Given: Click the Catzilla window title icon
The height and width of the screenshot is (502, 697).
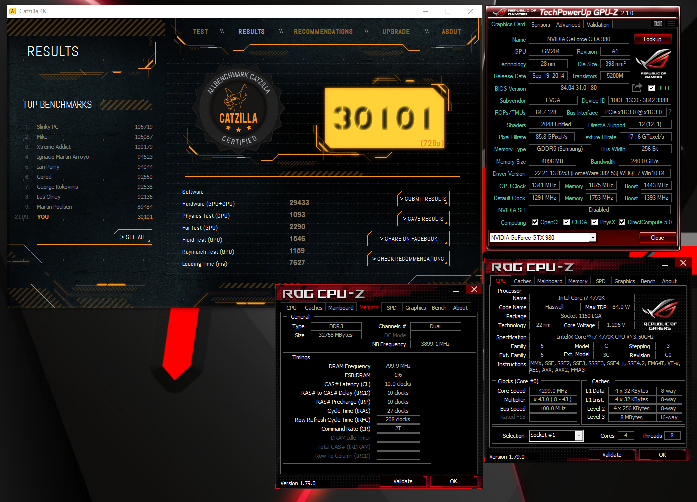Looking at the screenshot, I should coord(13,11).
